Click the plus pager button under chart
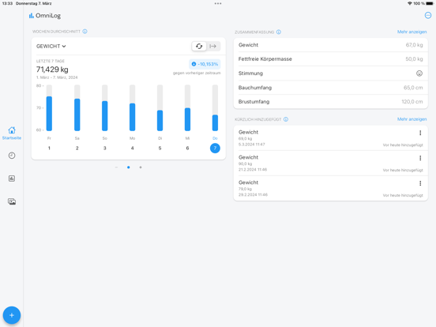 coord(141,167)
